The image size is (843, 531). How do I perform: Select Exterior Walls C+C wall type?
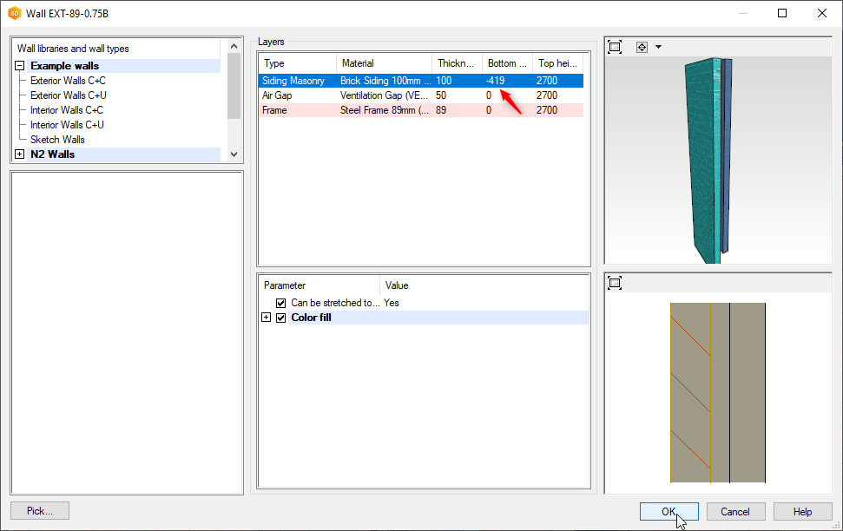pos(68,81)
